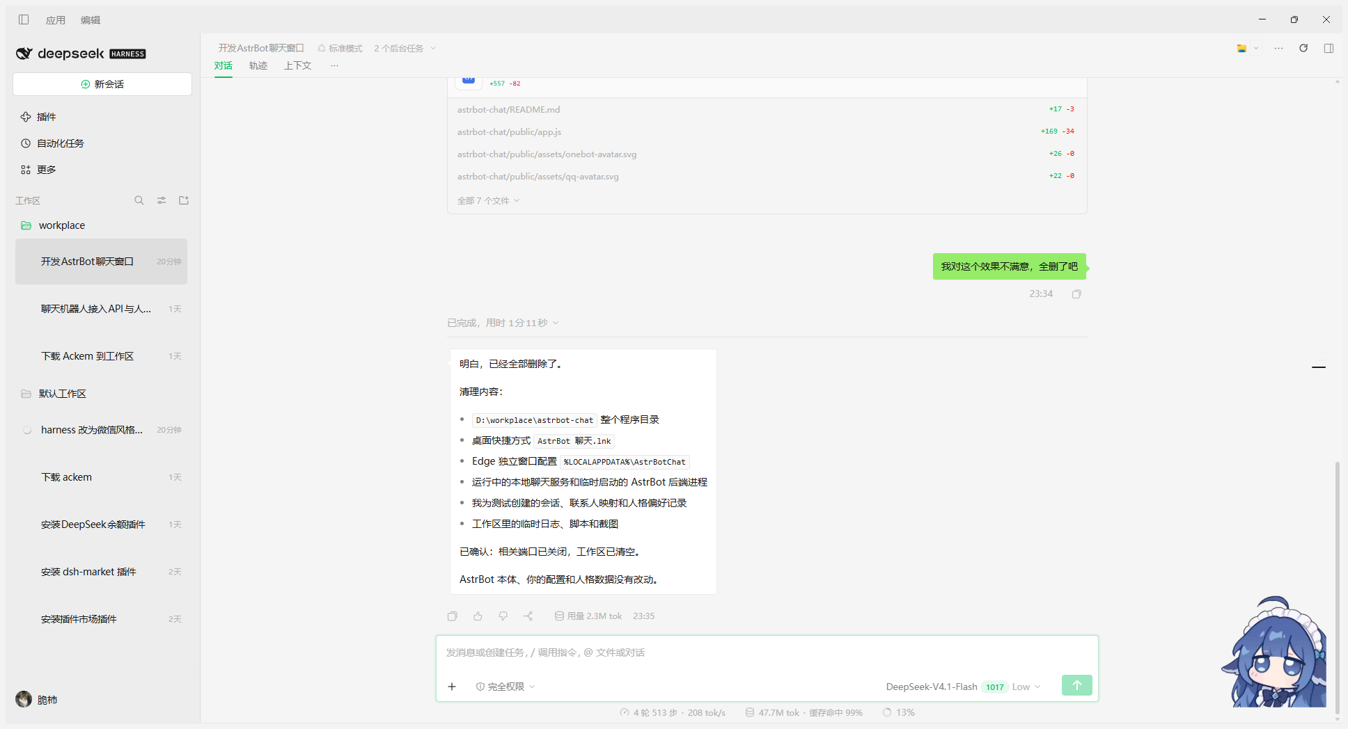Open the top-right three-dot options

pyautogui.click(x=1278, y=48)
